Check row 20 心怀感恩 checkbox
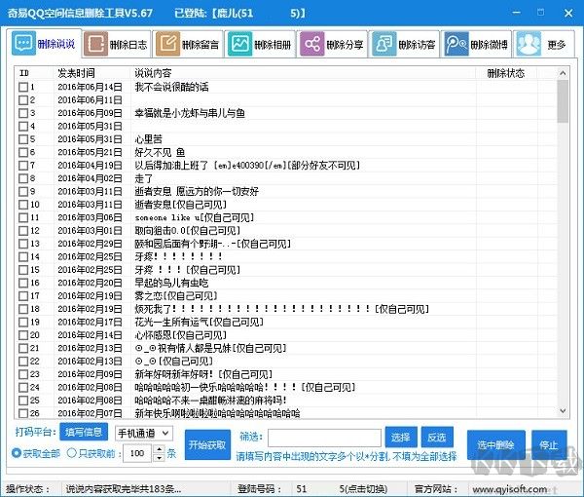 (23, 335)
